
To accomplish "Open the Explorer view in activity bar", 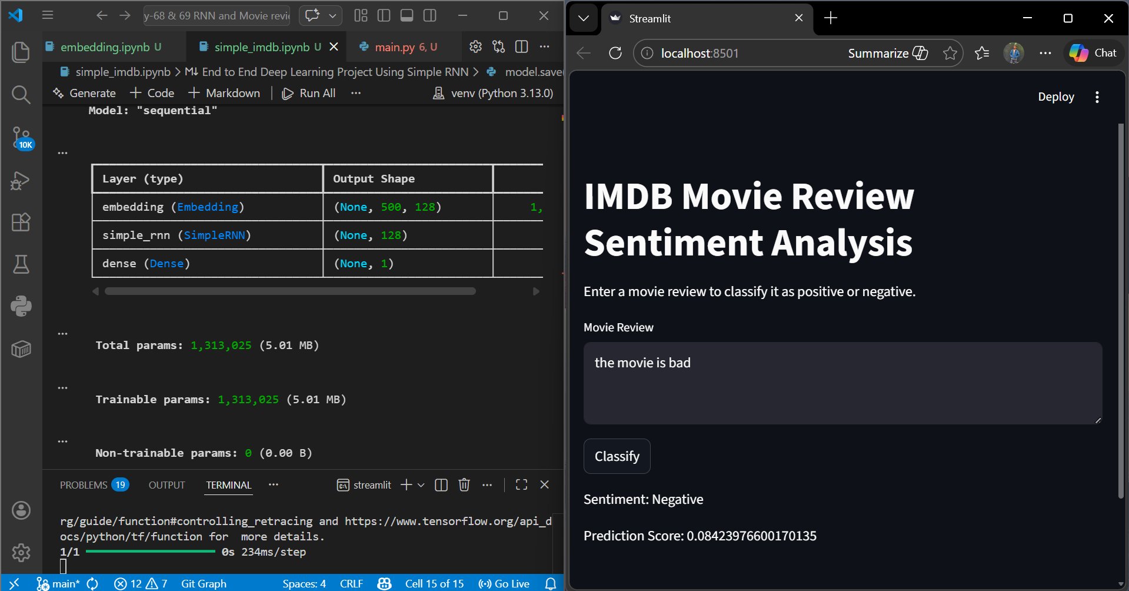I will (21, 52).
